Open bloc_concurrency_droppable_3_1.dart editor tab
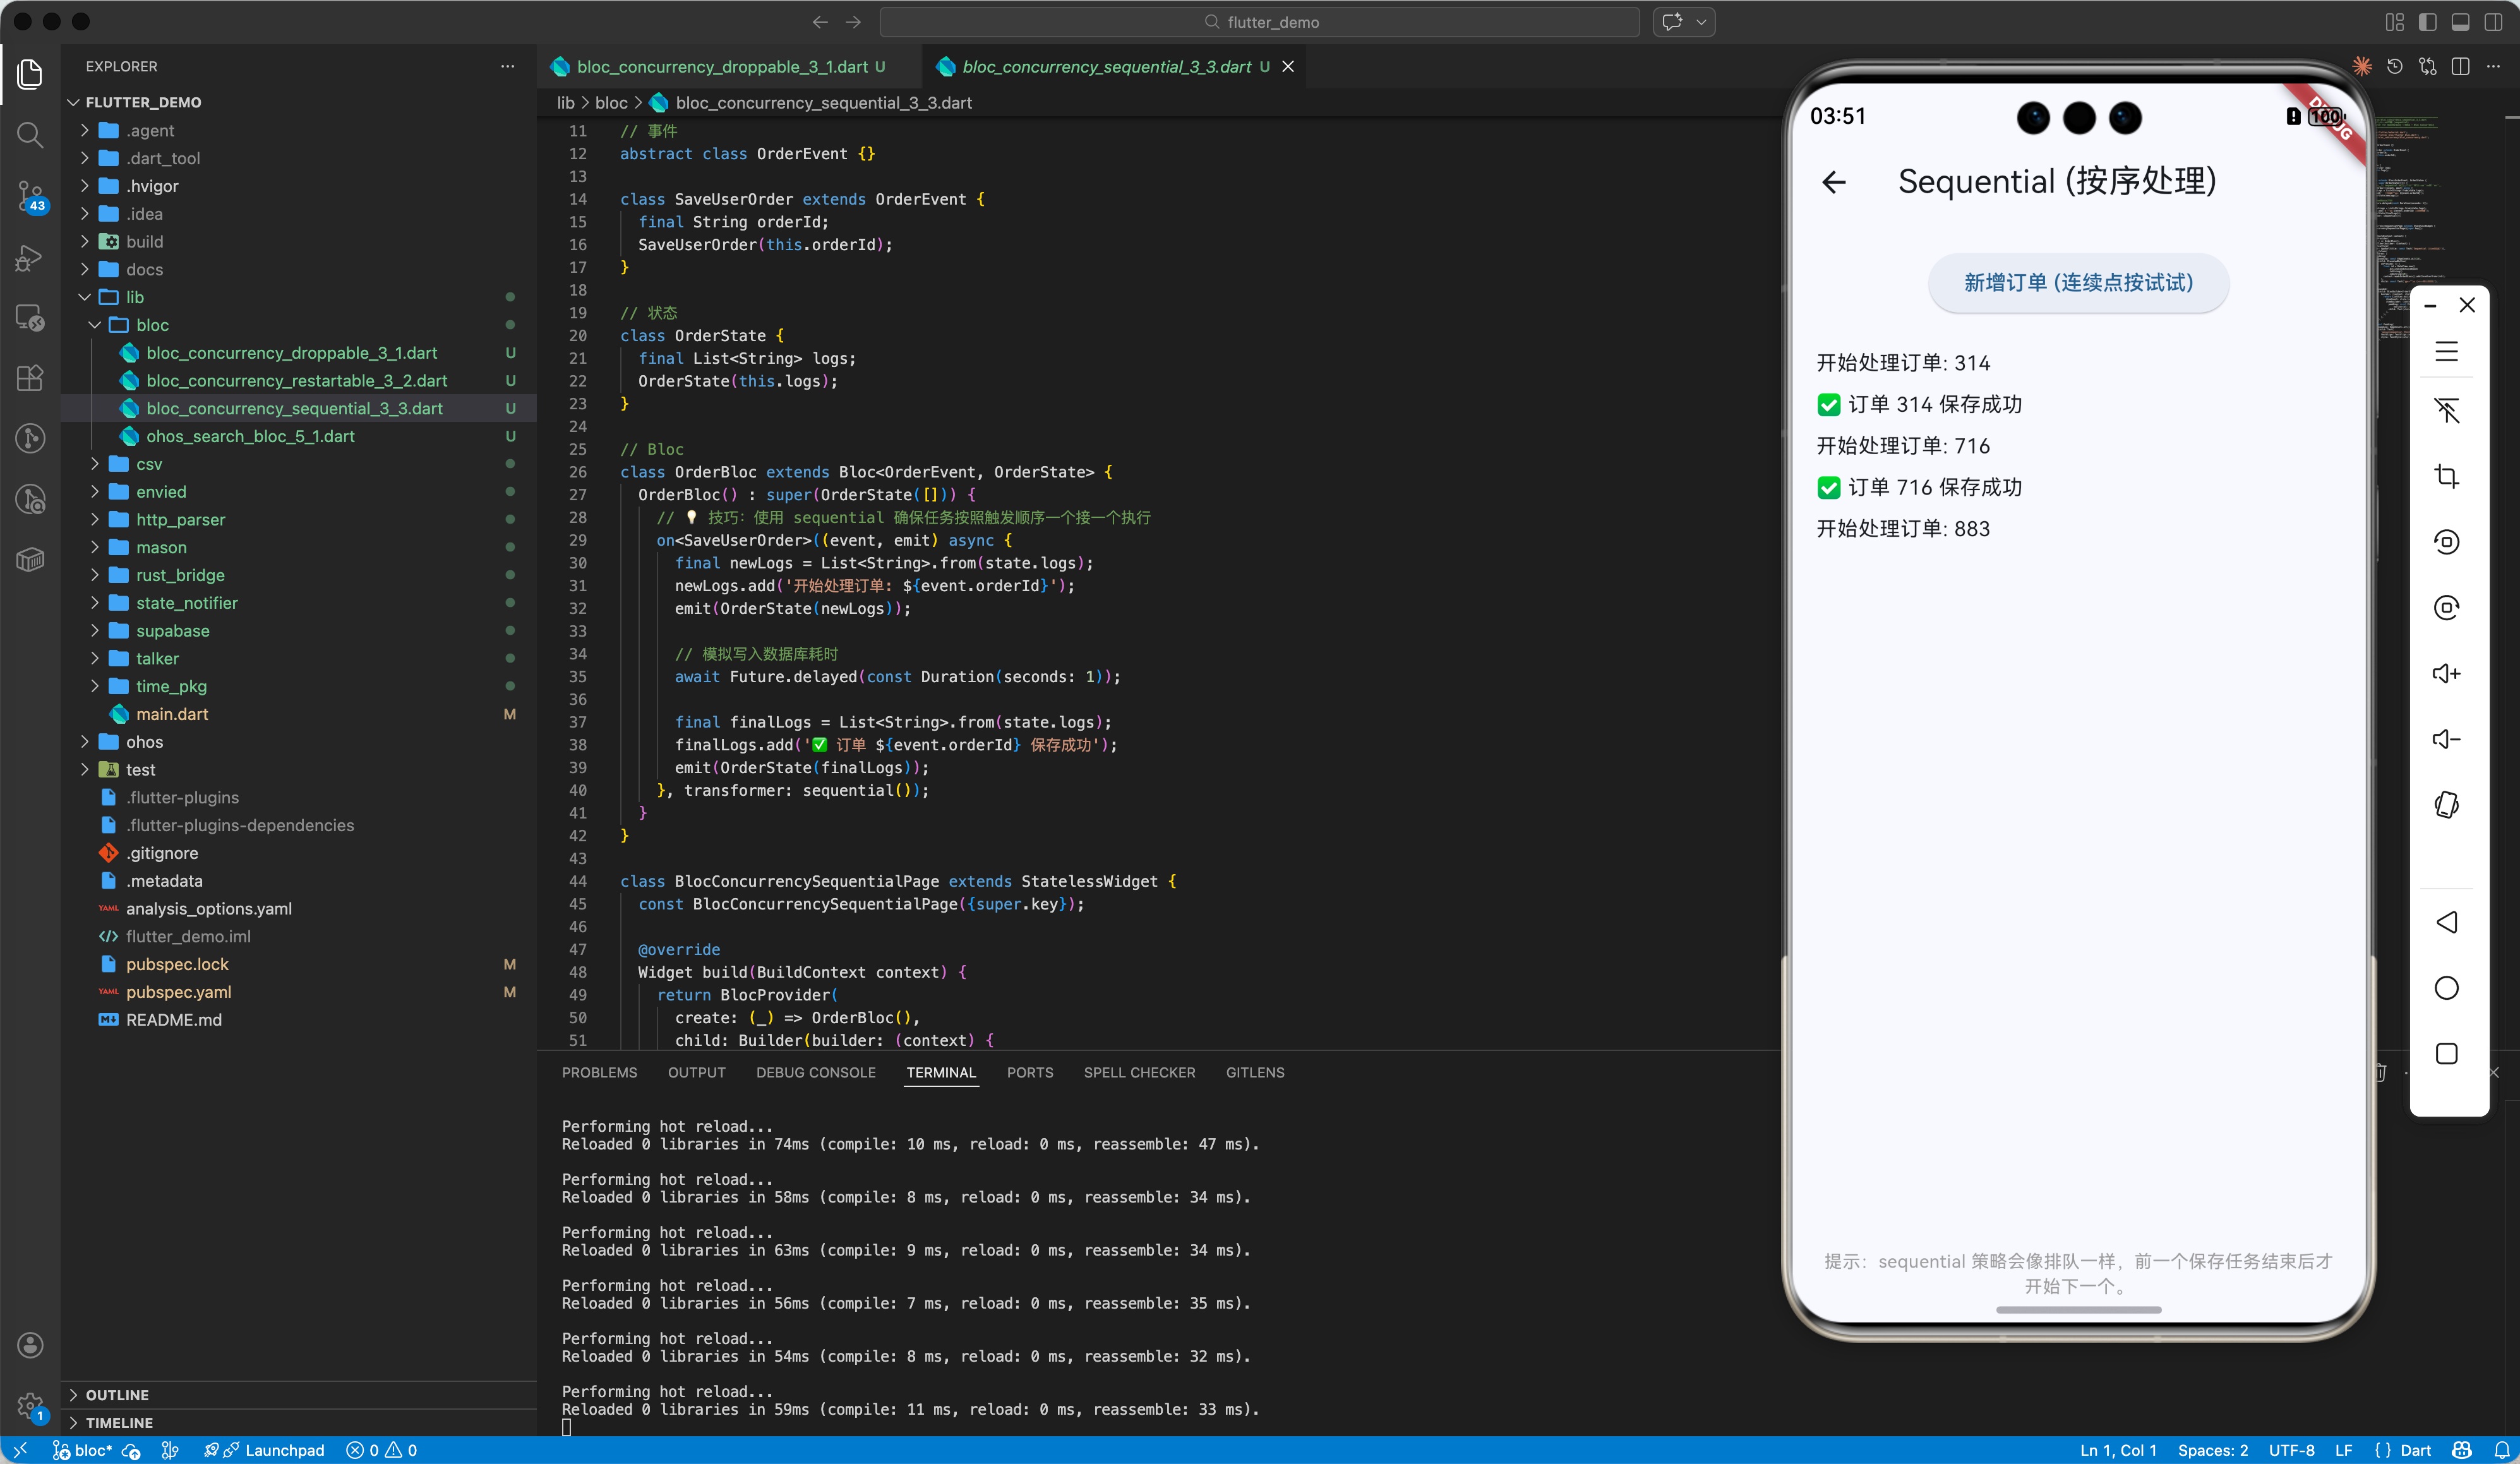Viewport: 2520px width, 1464px height. tap(721, 66)
